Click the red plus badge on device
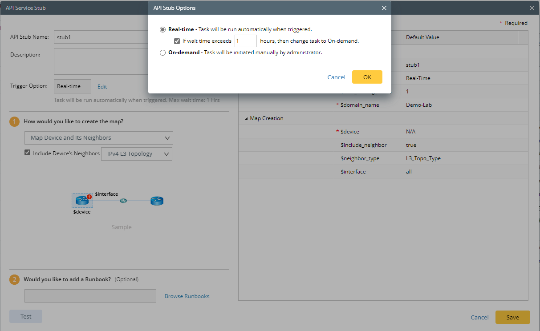This screenshot has height=331, width=540. pyautogui.click(x=89, y=196)
